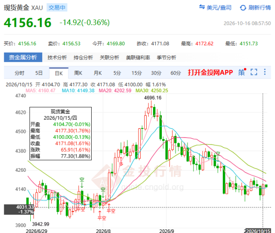Viewport: 275px width, 233px height.
Task: Select the 周K chart period
Action: coord(78,73)
